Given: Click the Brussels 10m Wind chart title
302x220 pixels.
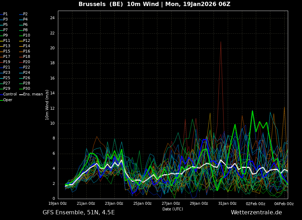Looking at the screenshot, I should (x=154, y=4).
